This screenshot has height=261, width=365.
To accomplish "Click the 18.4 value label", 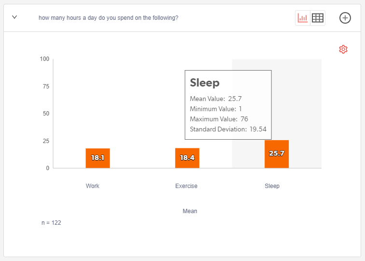I will click(187, 158).
